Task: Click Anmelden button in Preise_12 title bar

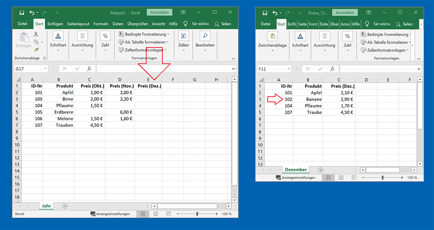Action: click(x=345, y=13)
